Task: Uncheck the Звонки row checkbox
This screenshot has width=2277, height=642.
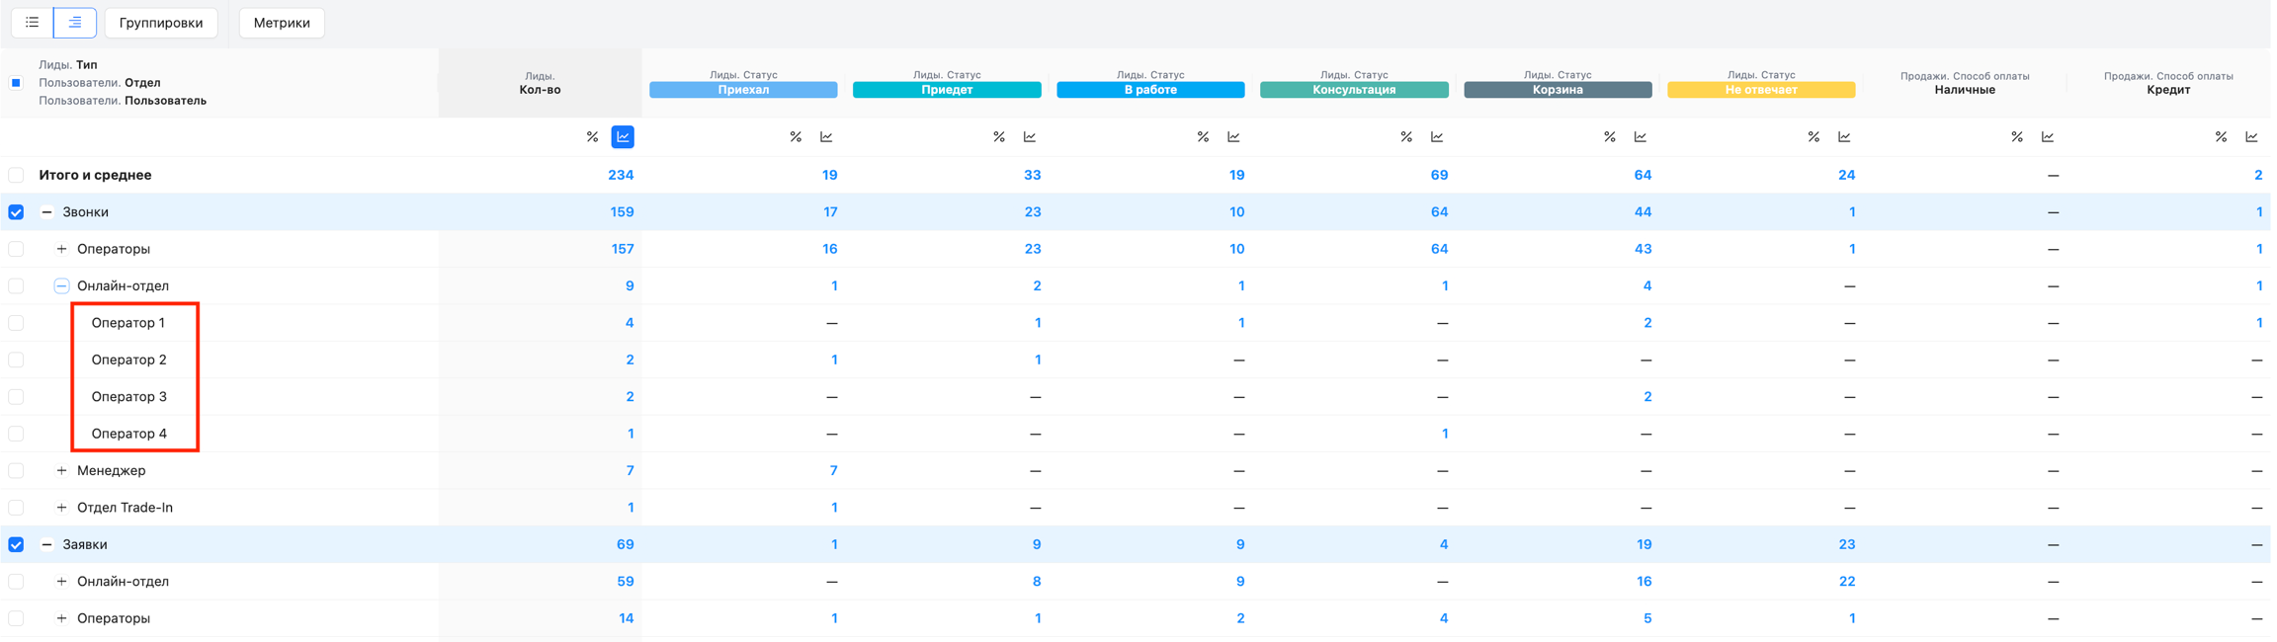Action: (x=16, y=212)
